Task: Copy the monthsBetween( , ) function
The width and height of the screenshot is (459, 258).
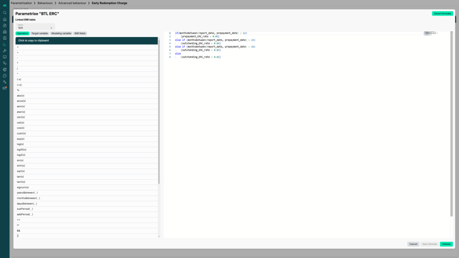Action: point(87,199)
